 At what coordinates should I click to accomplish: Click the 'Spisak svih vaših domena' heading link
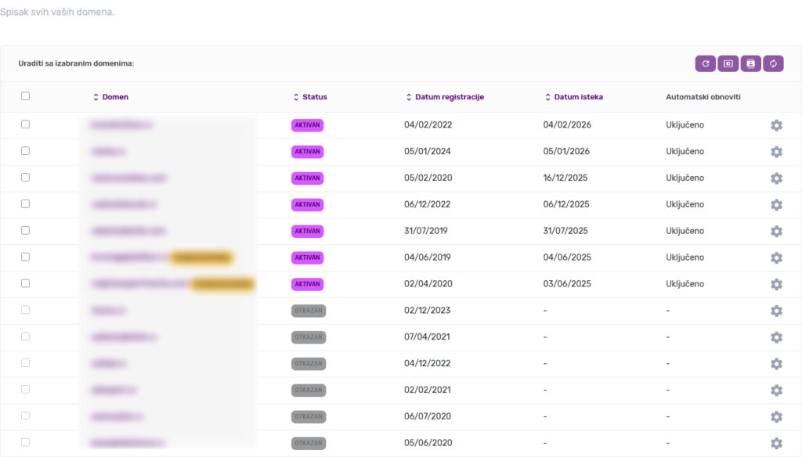point(59,12)
